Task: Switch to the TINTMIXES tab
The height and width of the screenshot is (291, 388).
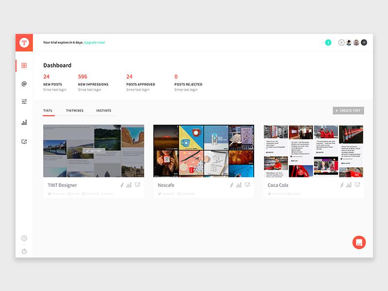Action: coord(75,111)
